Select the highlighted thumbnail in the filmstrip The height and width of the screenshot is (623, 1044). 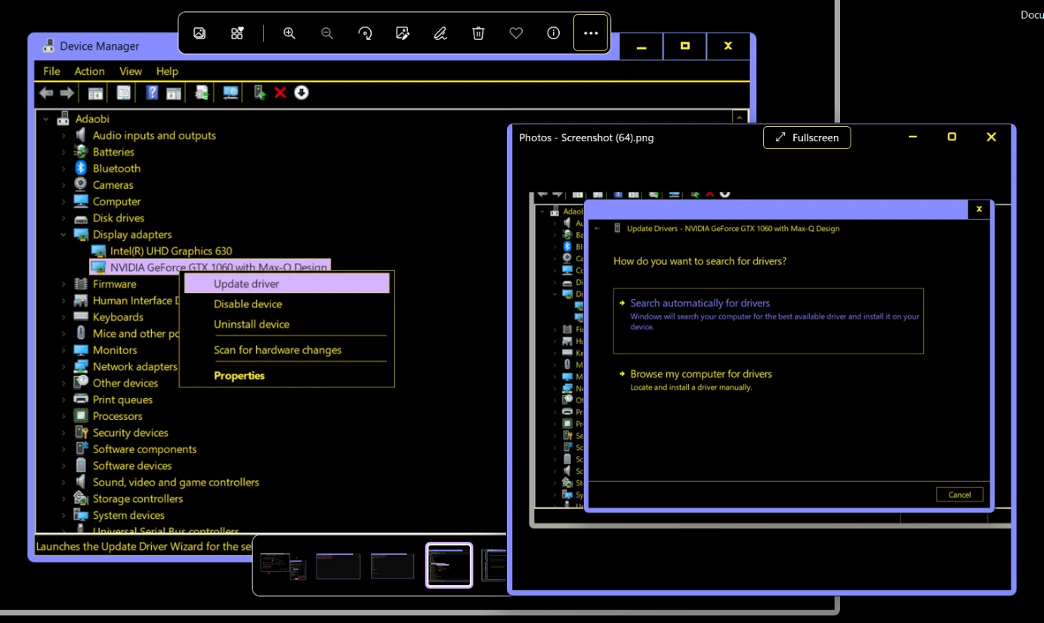click(x=449, y=566)
